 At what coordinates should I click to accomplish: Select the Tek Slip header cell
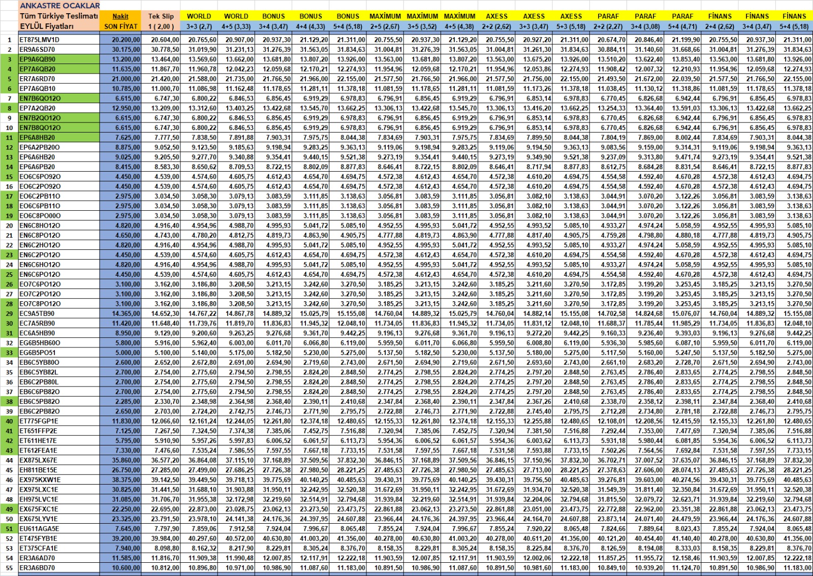161,16
